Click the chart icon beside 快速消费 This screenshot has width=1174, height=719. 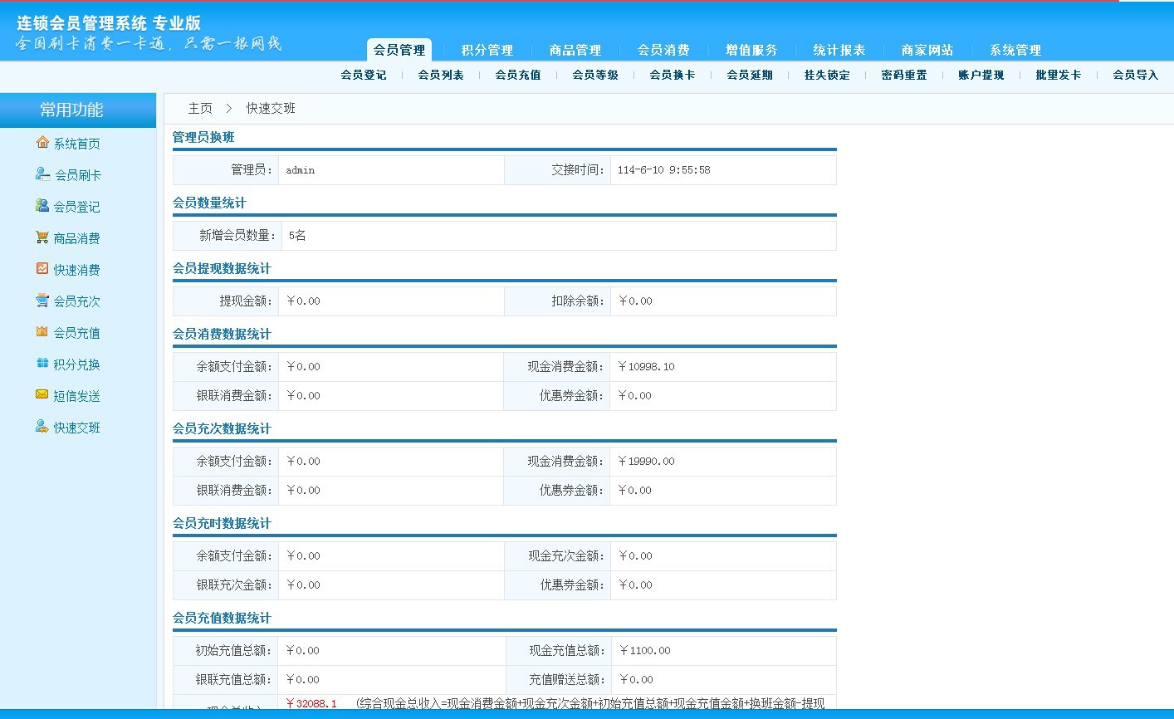pyautogui.click(x=42, y=269)
